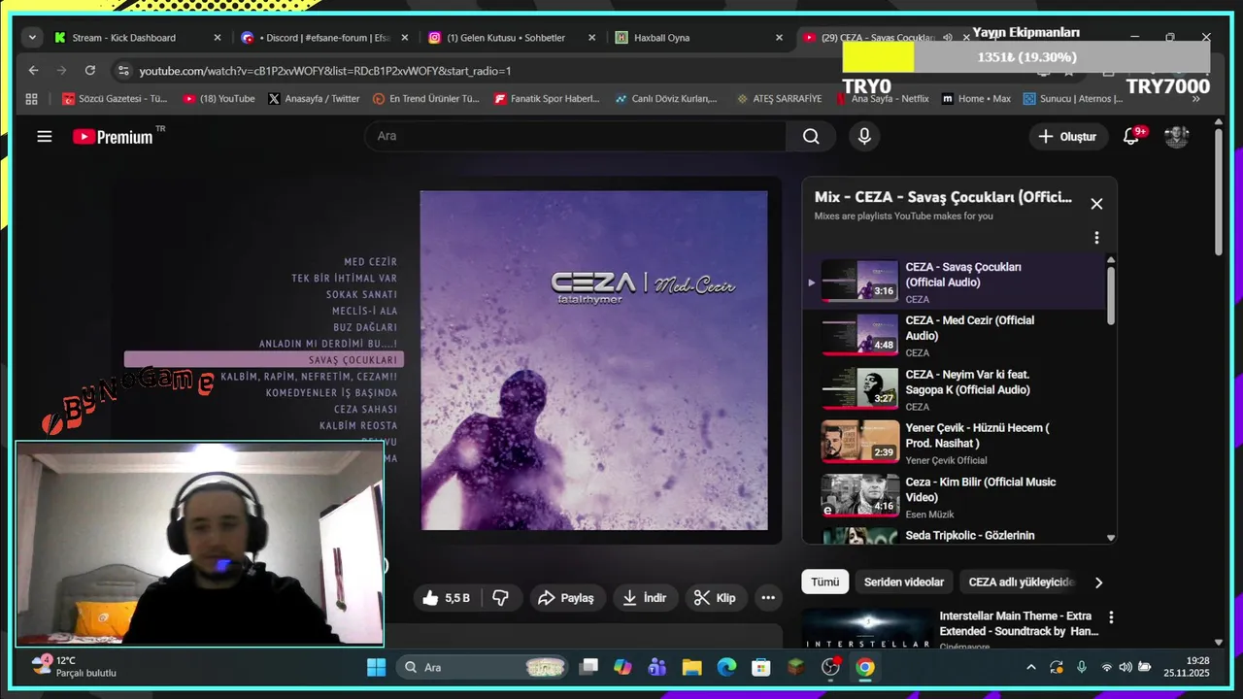The image size is (1243, 699).
Task: Click the Chrome address bar URL
Action: pyautogui.click(x=325, y=71)
